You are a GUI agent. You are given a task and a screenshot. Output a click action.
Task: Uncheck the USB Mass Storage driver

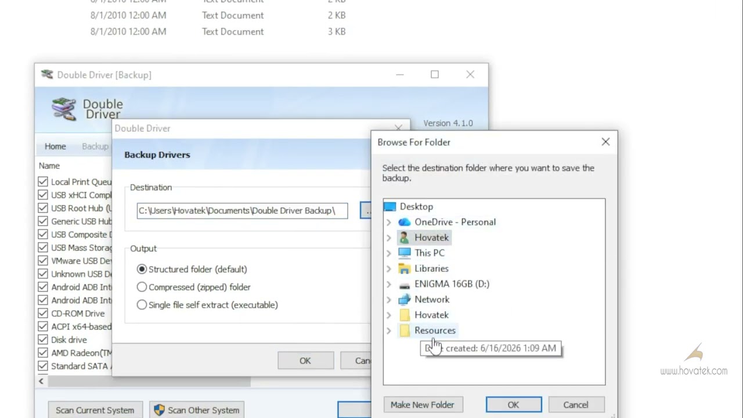(x=43, y=247)
